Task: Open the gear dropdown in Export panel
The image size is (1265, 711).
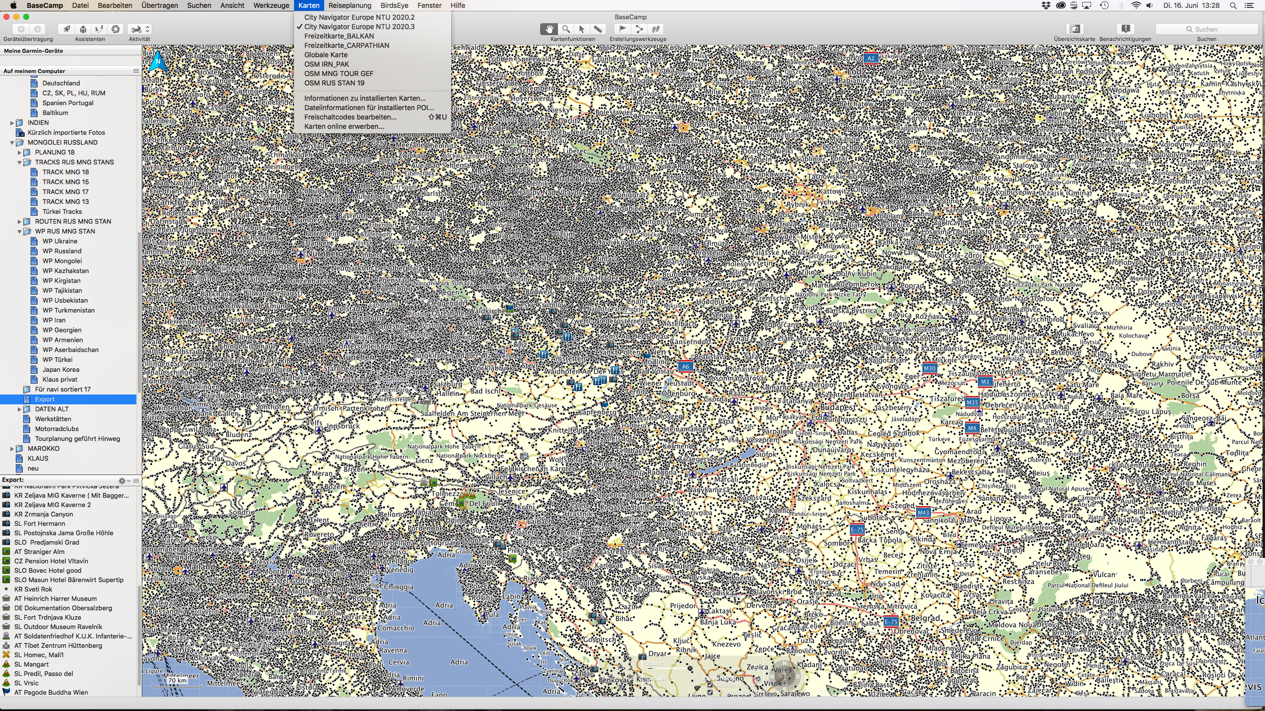Action: point(124,480)
